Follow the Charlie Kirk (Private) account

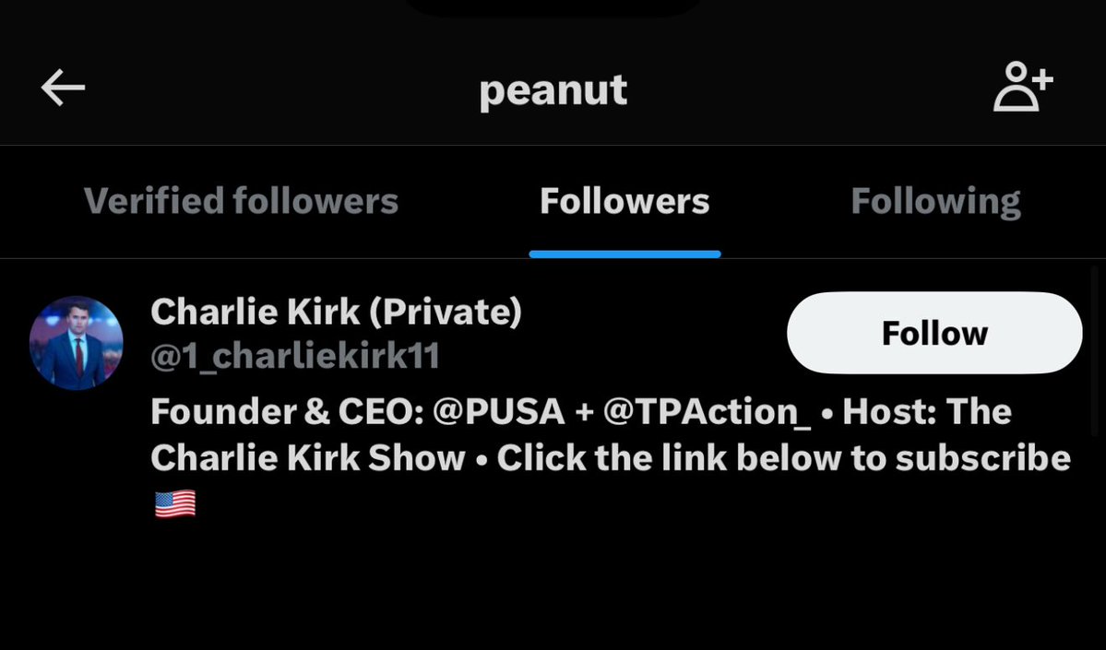point(934,333)
